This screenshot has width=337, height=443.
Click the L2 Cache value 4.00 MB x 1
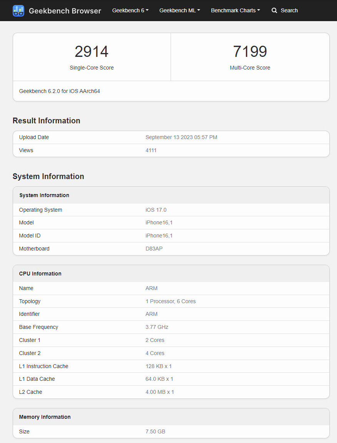(x=160, y=392)
